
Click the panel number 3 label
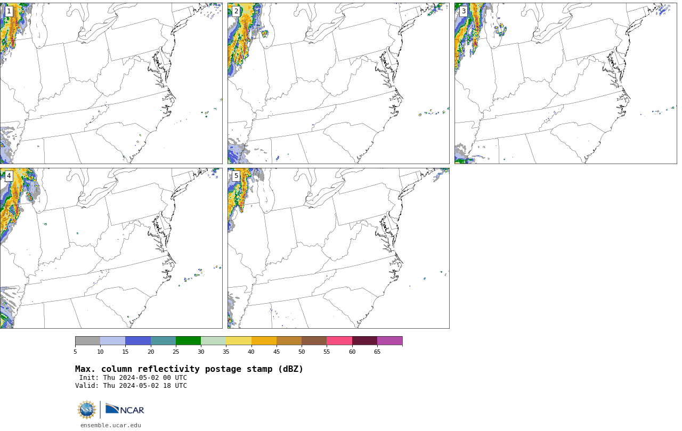point(463,11)
